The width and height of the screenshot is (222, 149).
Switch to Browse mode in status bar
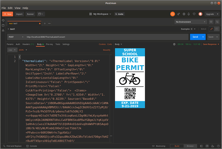(190, 146)
